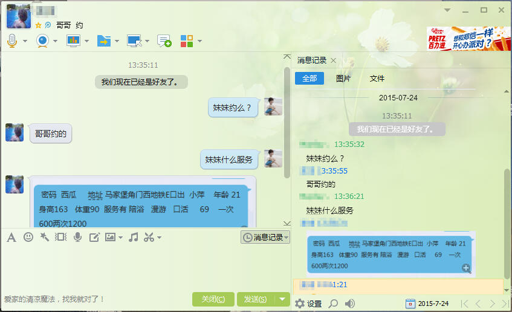The width and height of the screenshot is (512, 312).
Task: Toggle the 消息记录 history button
Action: pyautogui.click(x=265, y=237)
